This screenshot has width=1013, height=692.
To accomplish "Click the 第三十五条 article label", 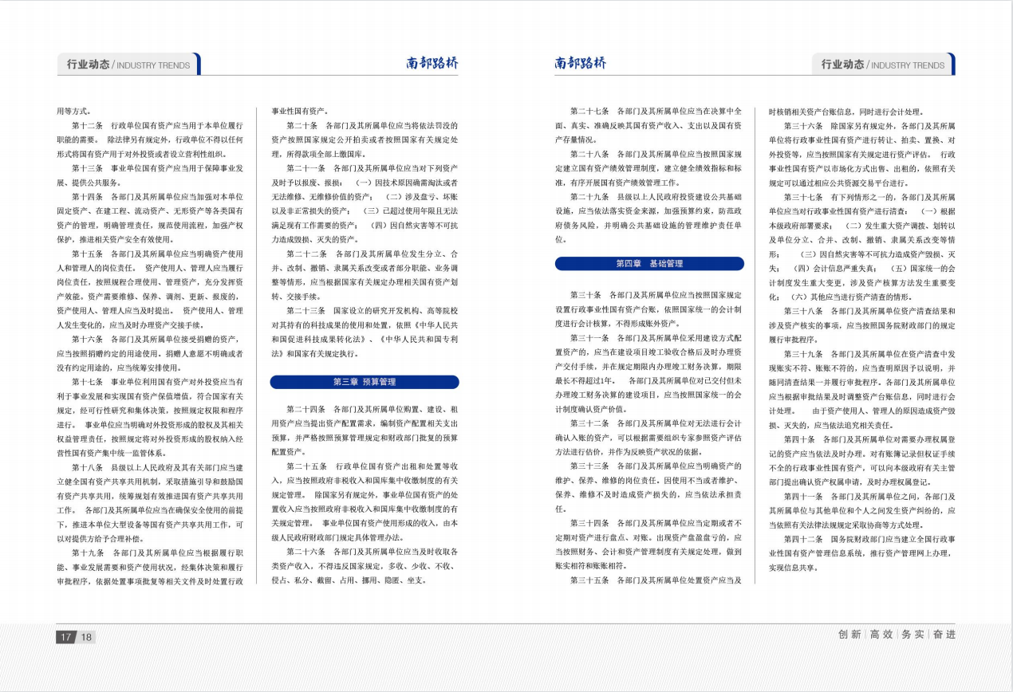I will click(590, 580).
